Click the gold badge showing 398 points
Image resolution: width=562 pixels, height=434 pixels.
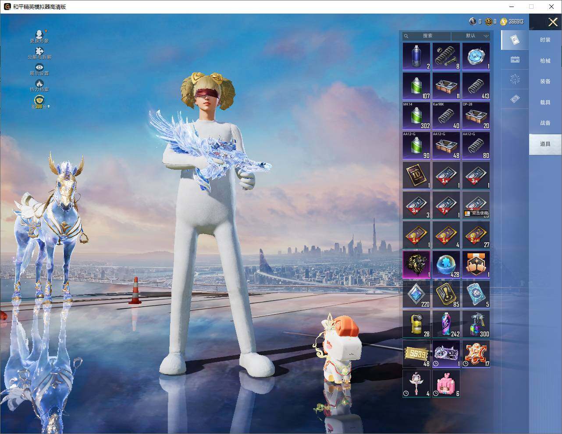[x=40, y=101]
